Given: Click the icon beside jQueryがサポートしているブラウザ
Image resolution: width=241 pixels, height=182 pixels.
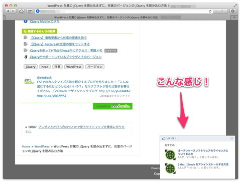Looking at the screenshot, I should click(x=26, y=57).
